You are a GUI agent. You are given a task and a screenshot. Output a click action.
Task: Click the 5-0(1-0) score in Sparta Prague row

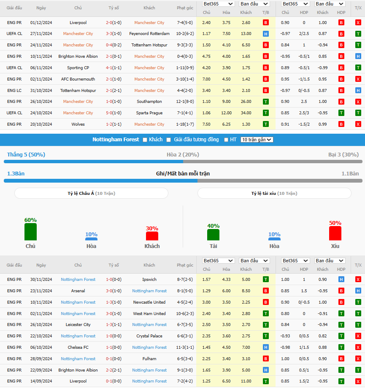tap(114, 113)
